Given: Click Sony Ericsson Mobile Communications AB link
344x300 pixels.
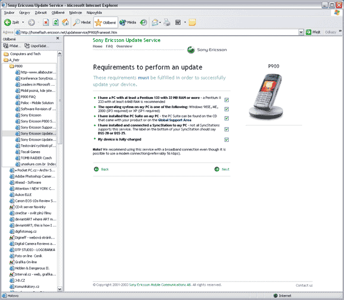Looking at the screenshot, I should click(160, 285).
